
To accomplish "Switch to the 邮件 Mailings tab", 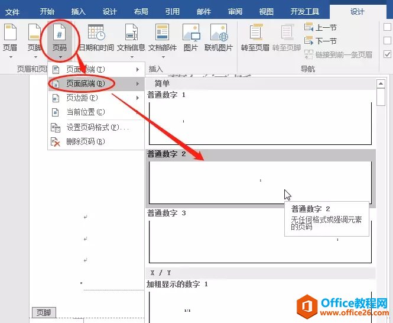I will 203,12.
